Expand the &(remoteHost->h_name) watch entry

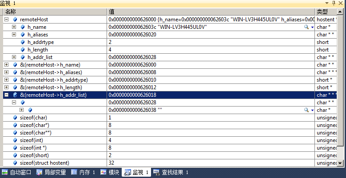6,65
